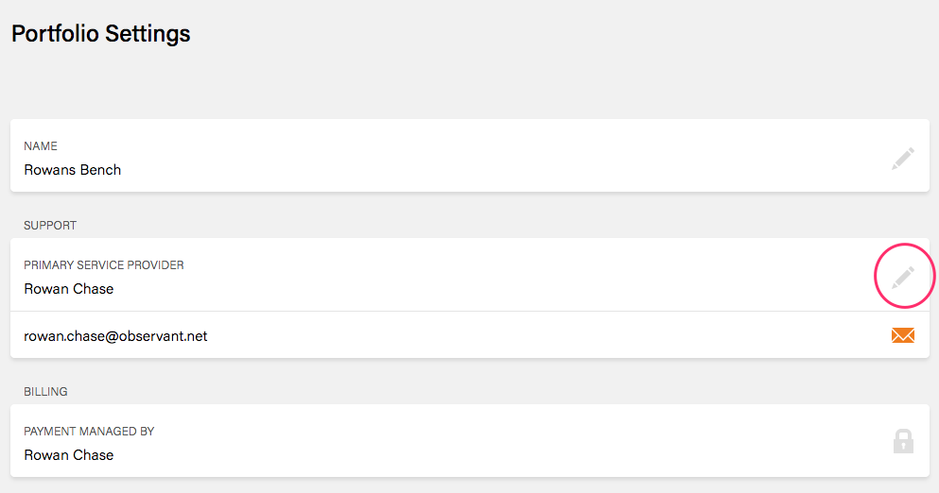The height and width of the screenshot is (493, 939).
Task: Click the PAYMENT MANAGED BY label
Action: tap(89, 432)
